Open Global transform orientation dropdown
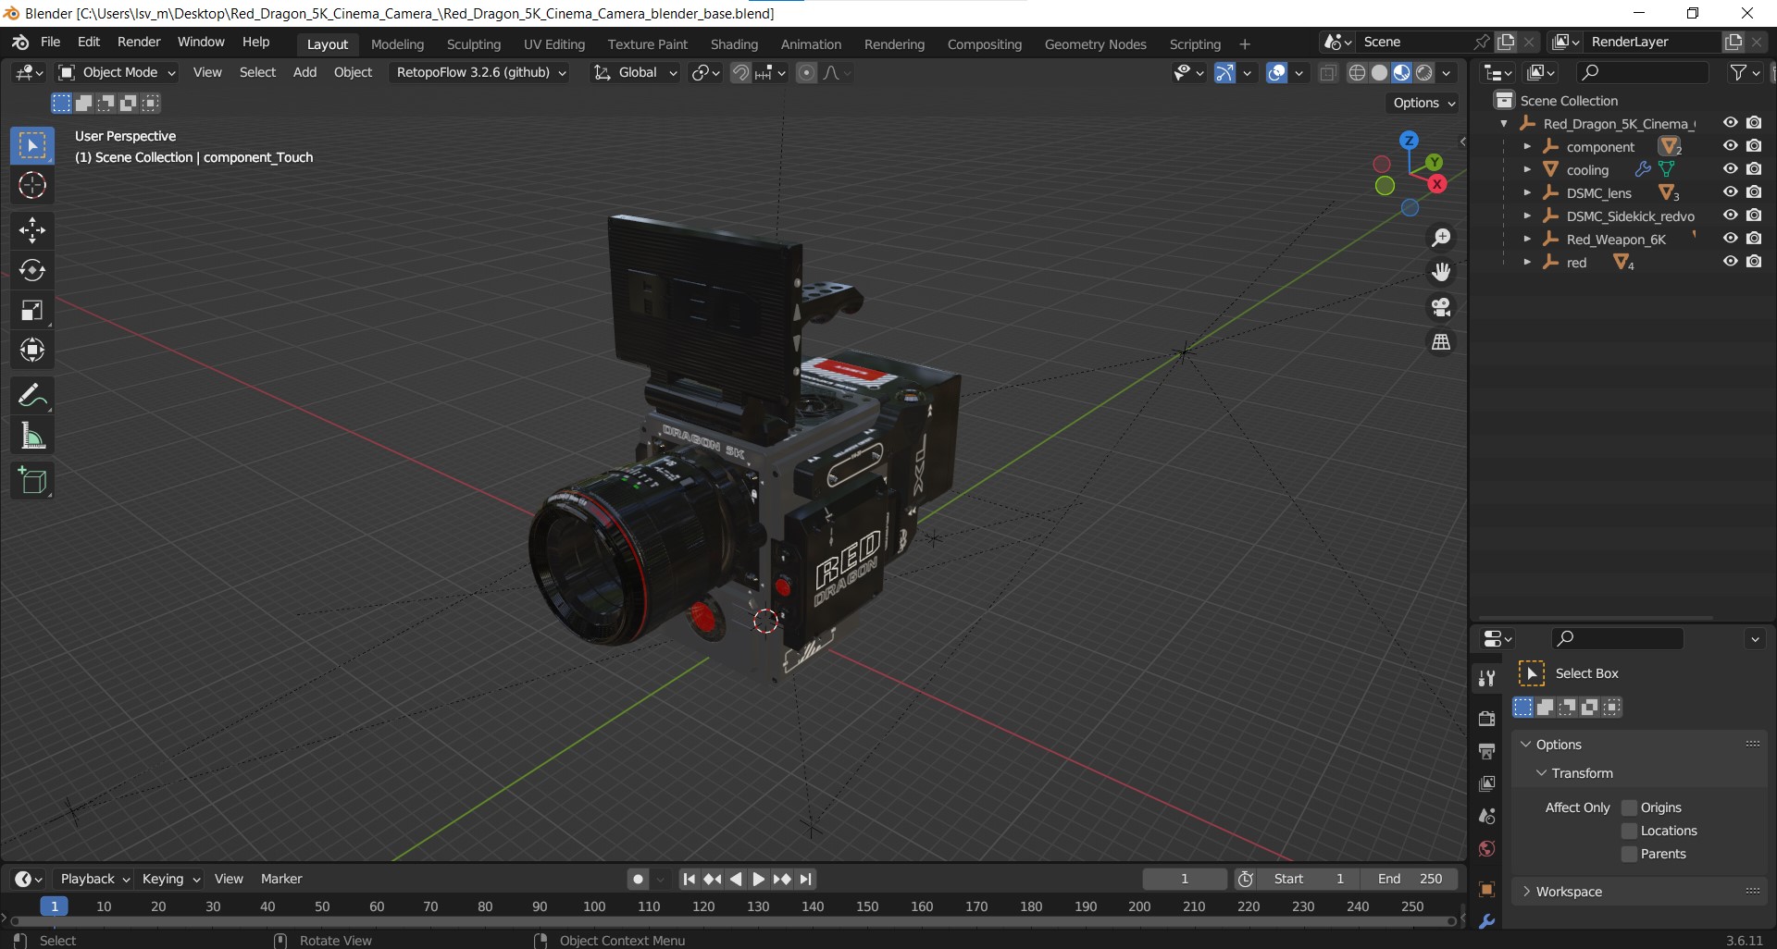This screenshot has width=1777, height=949. click(636, 72)
